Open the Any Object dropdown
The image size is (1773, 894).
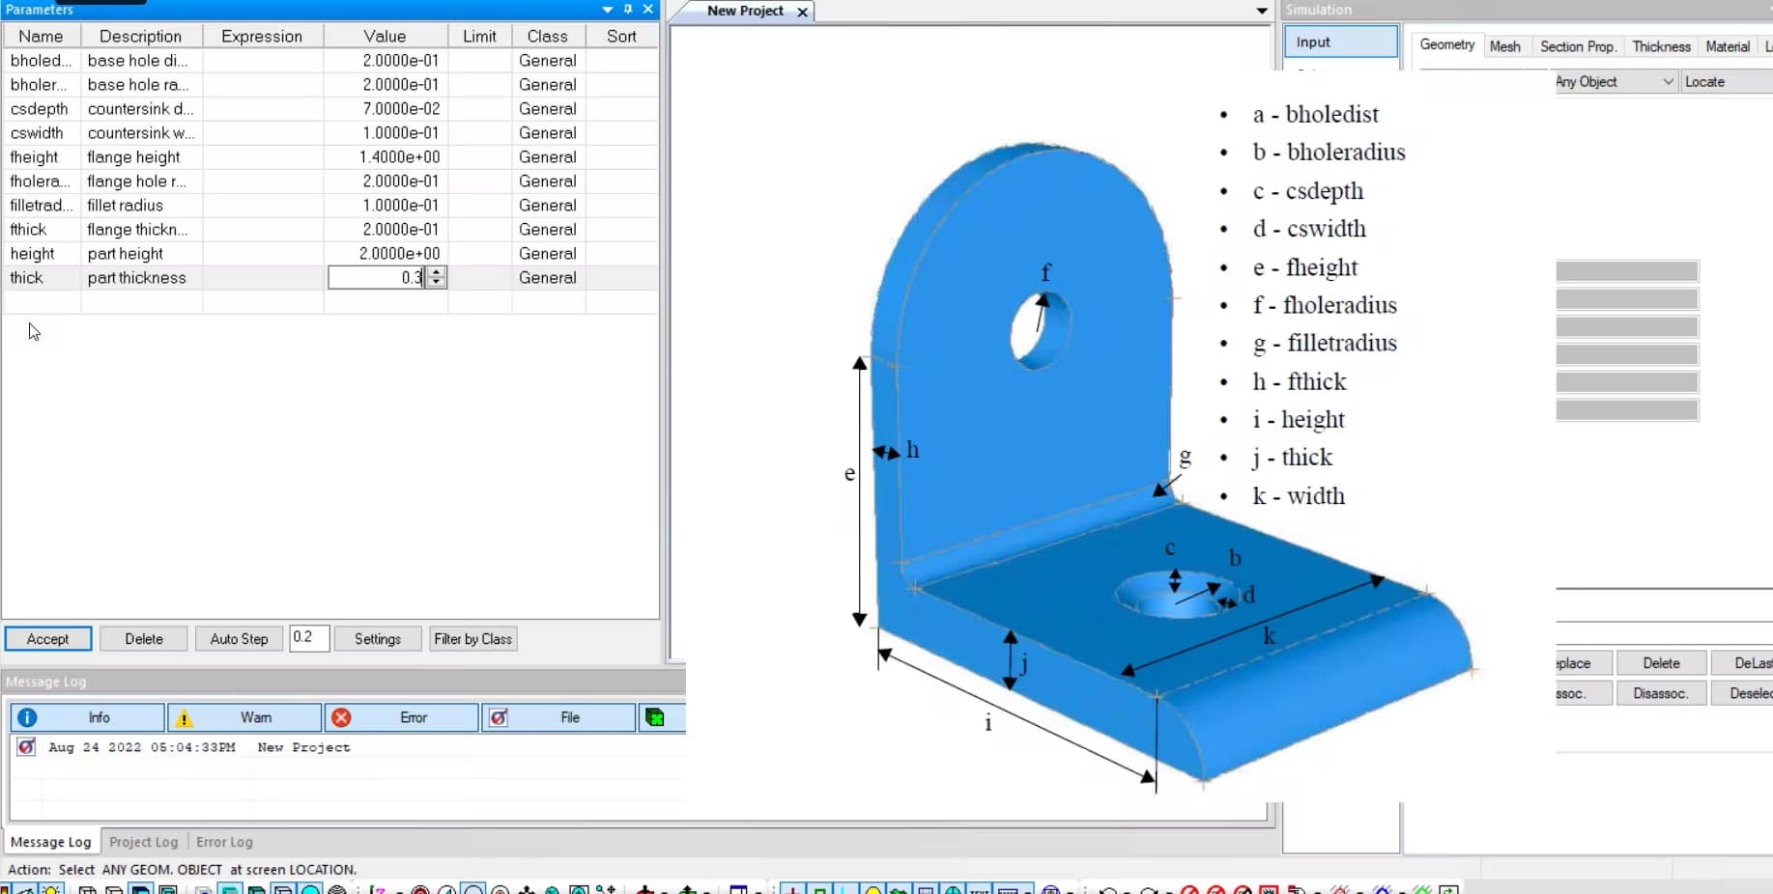[x=1671, y=82]
